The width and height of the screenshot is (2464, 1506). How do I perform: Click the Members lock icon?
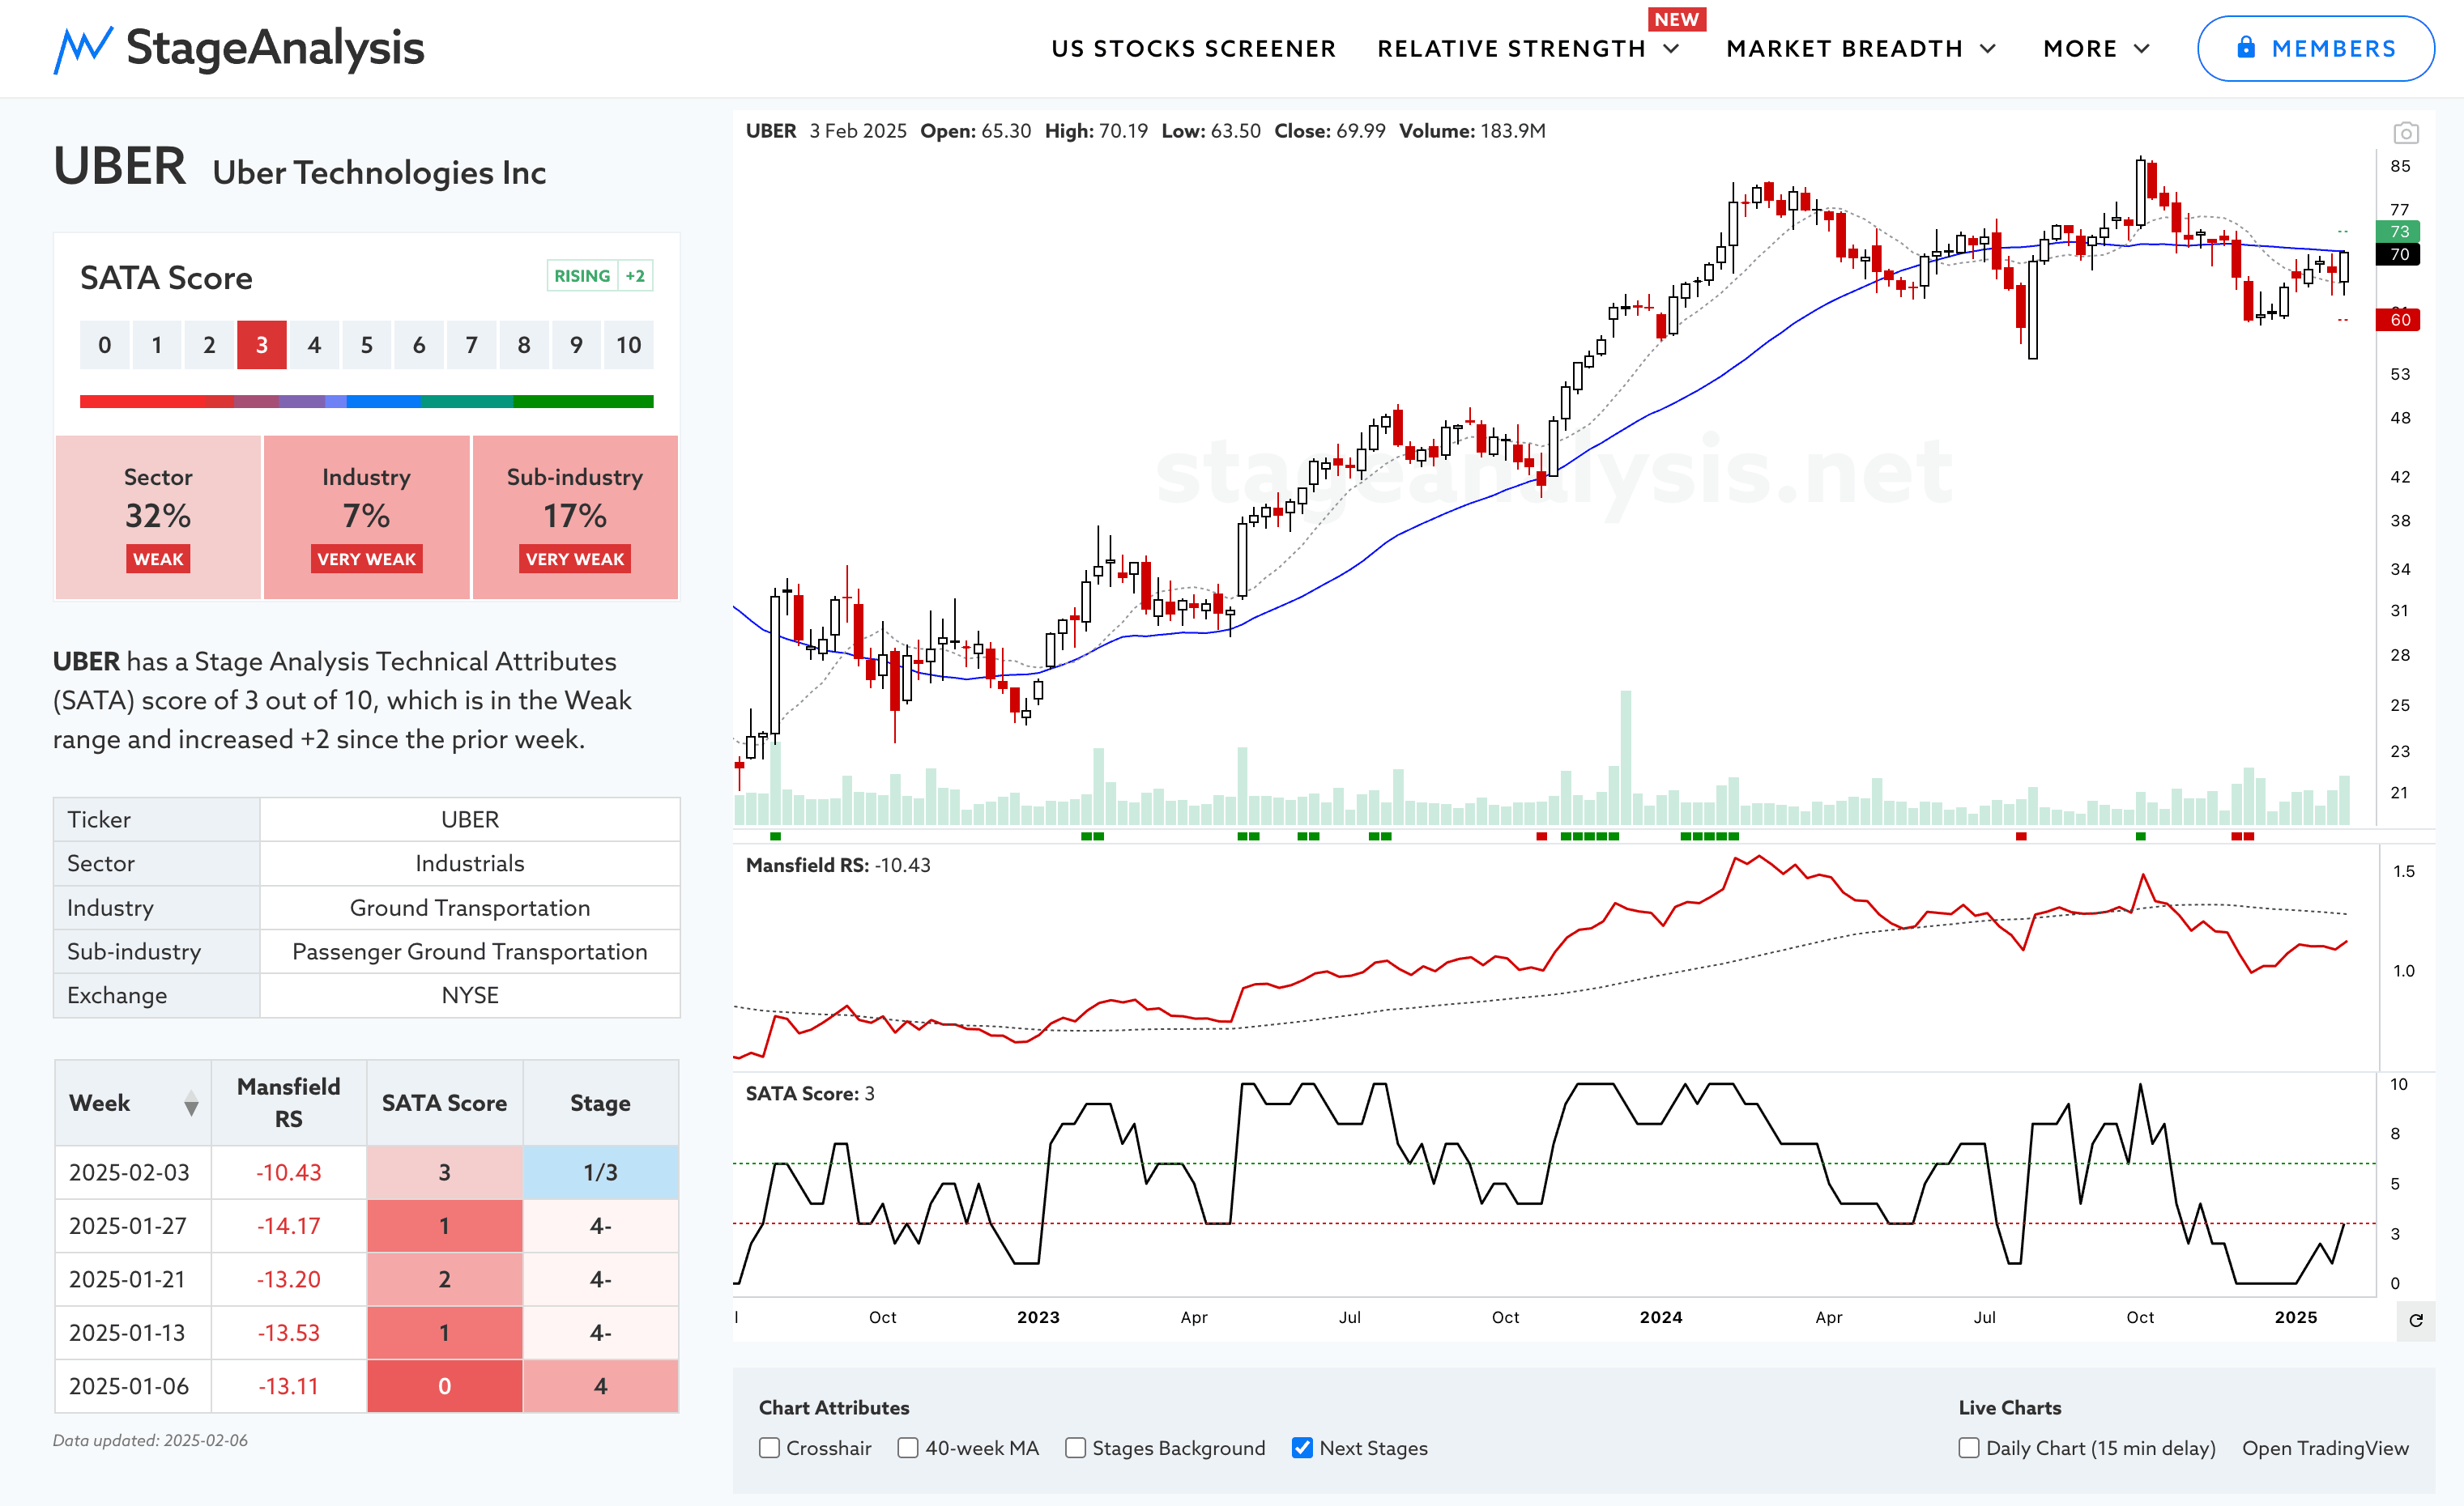click(x=2246, y=47)
